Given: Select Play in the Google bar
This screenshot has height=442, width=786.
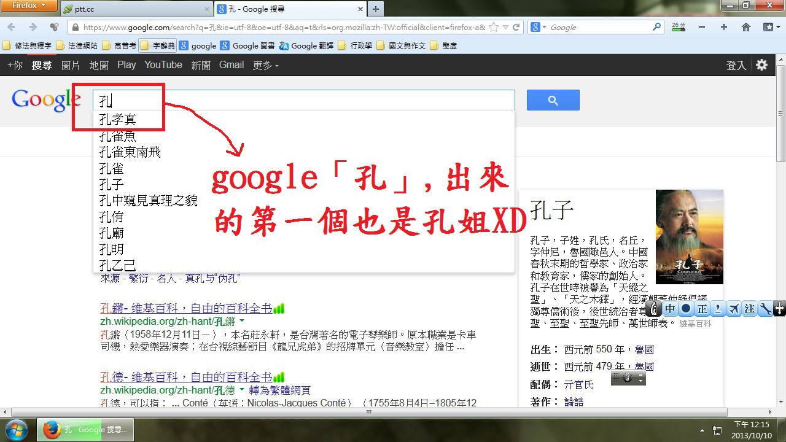Looking at the screenshot, I should coord(126,65).
